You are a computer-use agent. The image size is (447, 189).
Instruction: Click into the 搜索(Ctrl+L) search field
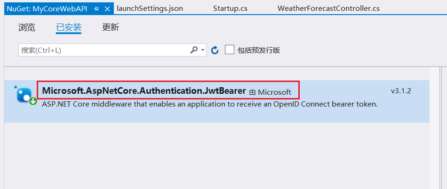104,50
